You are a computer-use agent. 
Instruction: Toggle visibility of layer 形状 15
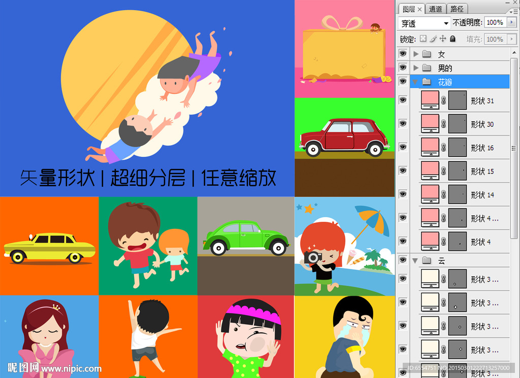click(403, 170)
